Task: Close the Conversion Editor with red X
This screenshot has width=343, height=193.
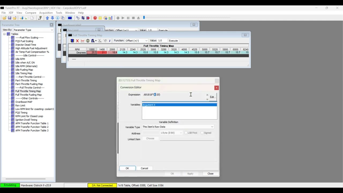Action: tap(217, 88)
